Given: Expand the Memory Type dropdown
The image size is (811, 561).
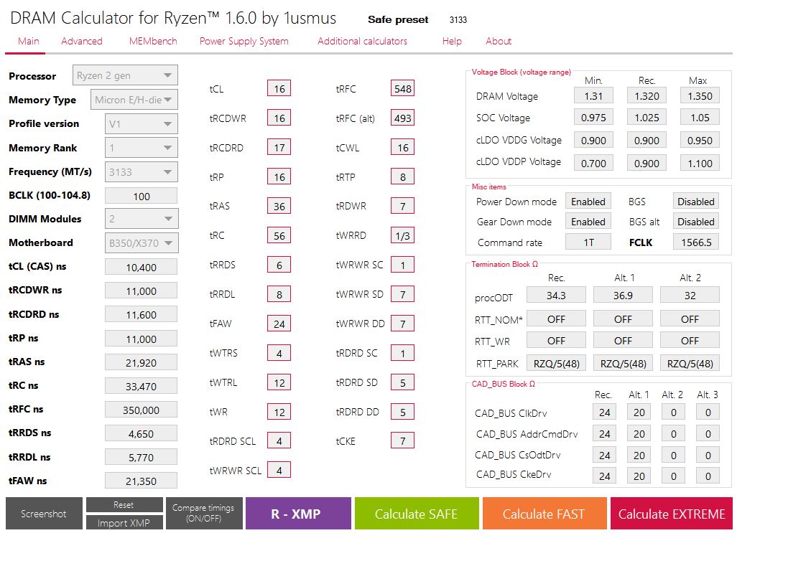Looking at the screenshot, I should click(134, 100).
